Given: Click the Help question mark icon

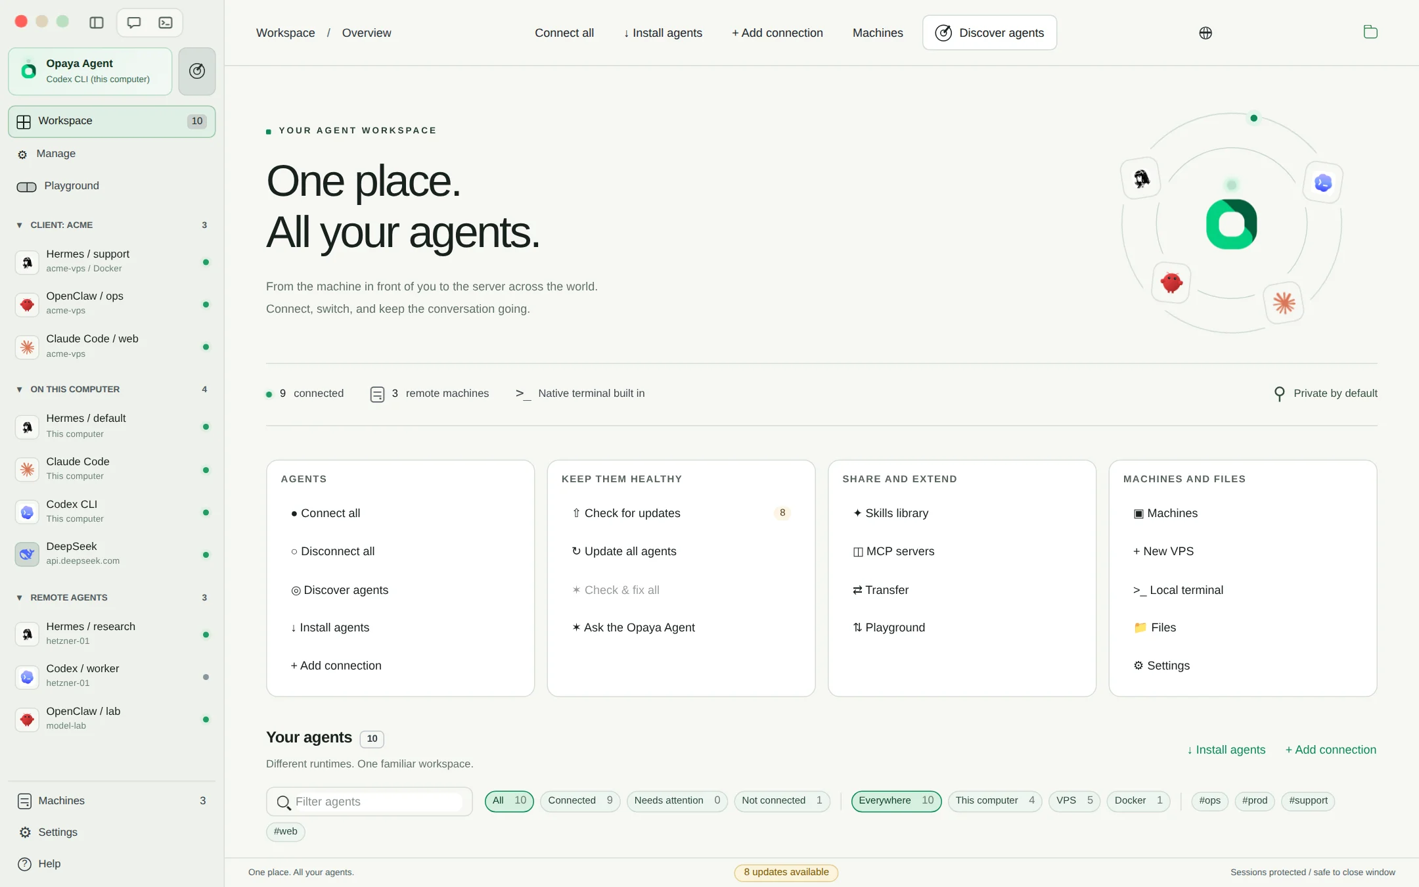Looking at the screenshot, I should [x=24, y=864].
